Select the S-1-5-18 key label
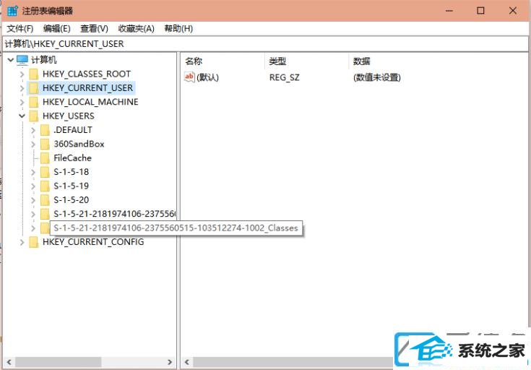 click(71, 172)
